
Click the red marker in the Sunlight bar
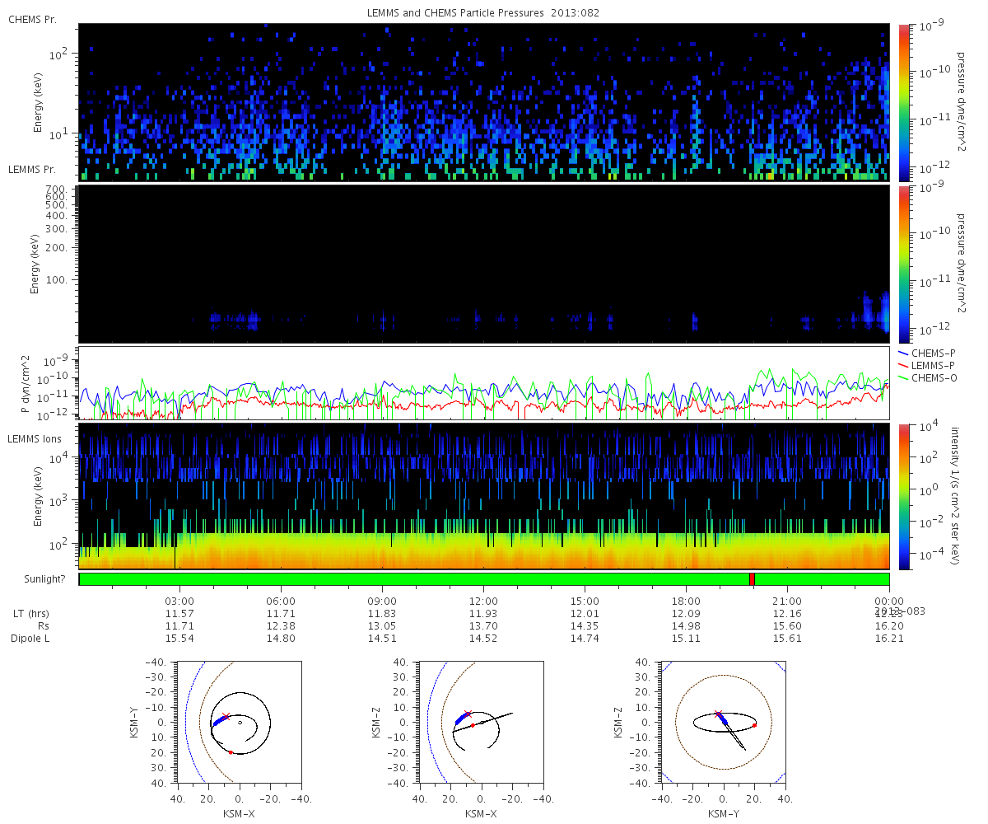(752, 579)
